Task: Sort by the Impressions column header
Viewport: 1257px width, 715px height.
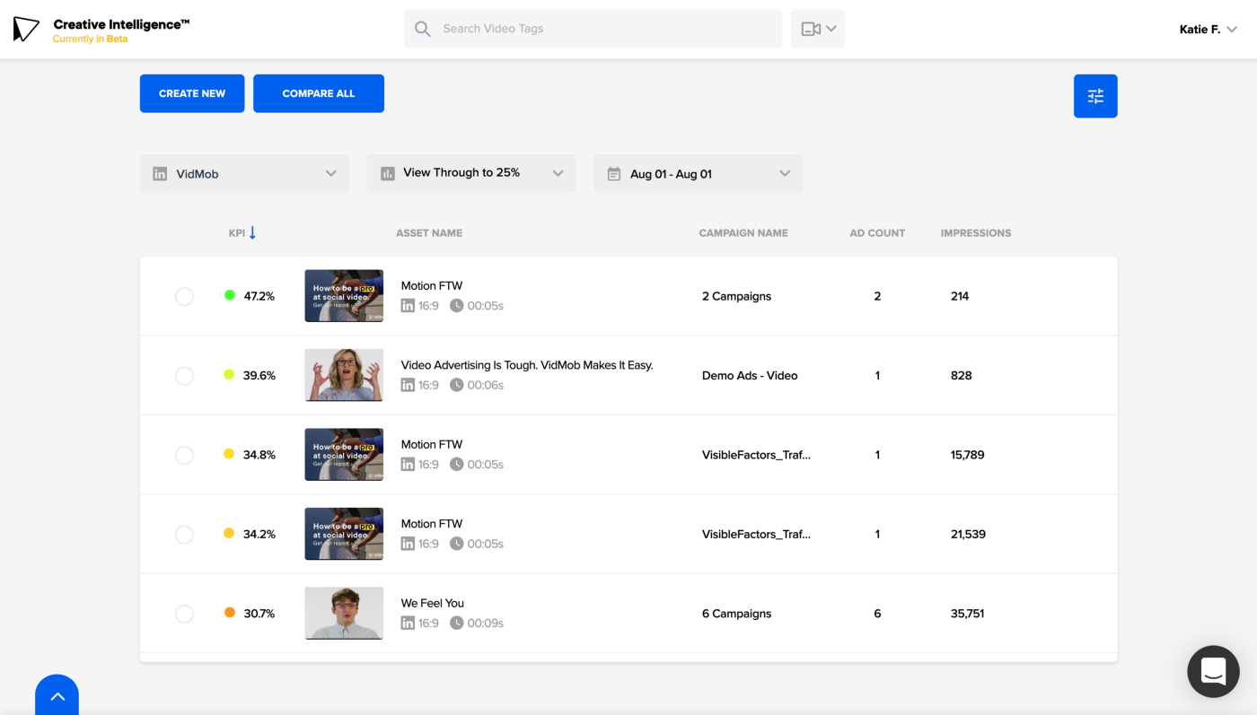Action: 975,232
